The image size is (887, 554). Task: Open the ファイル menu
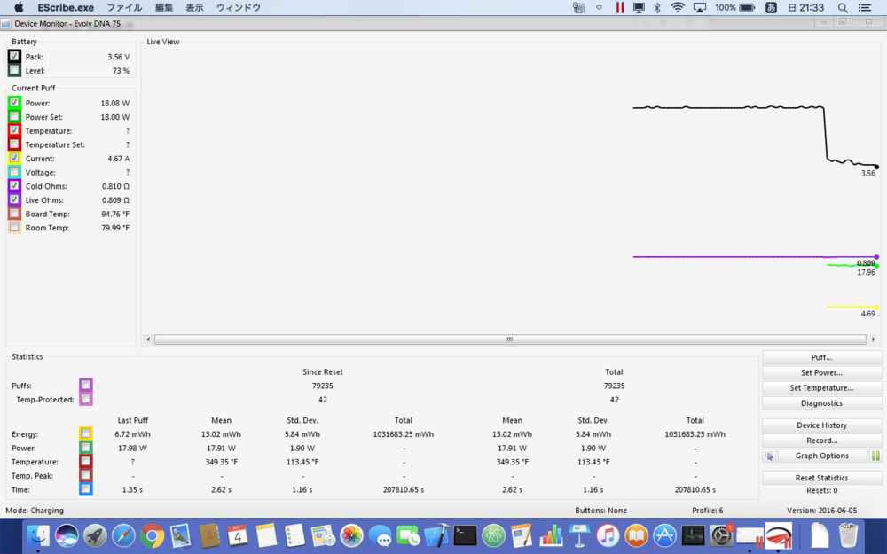tap(124, 7)
